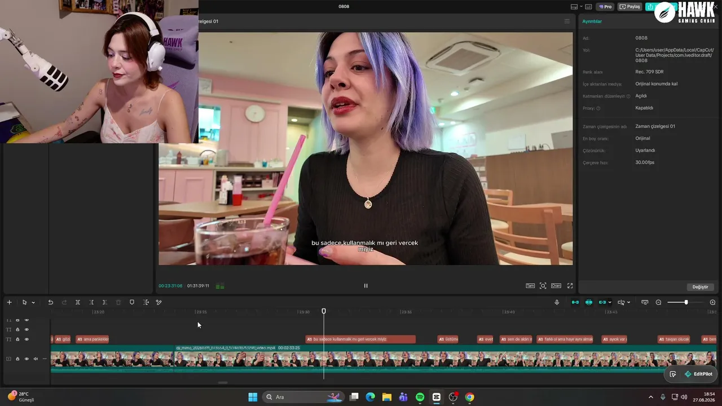Toggle auto snapping on timeline
722x406 pixels.
[x=589, y=302]
